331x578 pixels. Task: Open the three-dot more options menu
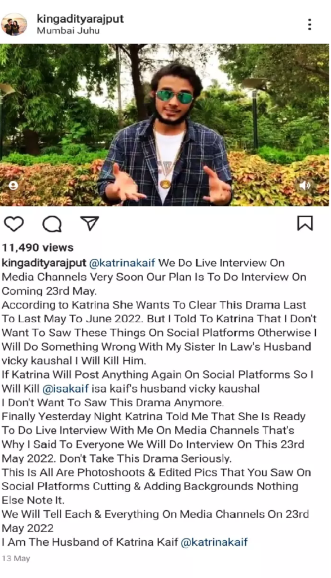[x=310, y=24]
